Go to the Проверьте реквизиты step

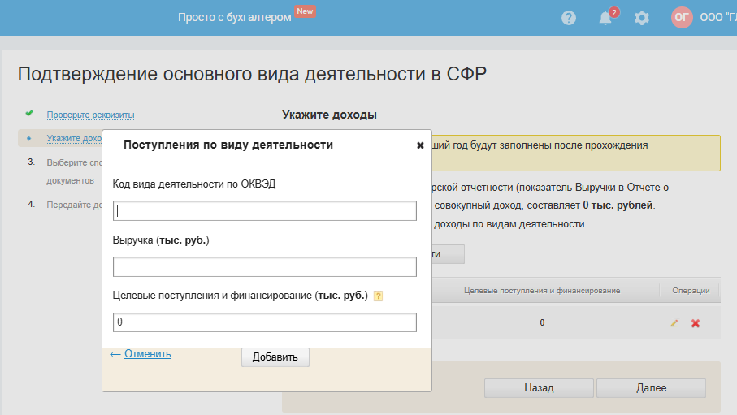tap(90, 115)
